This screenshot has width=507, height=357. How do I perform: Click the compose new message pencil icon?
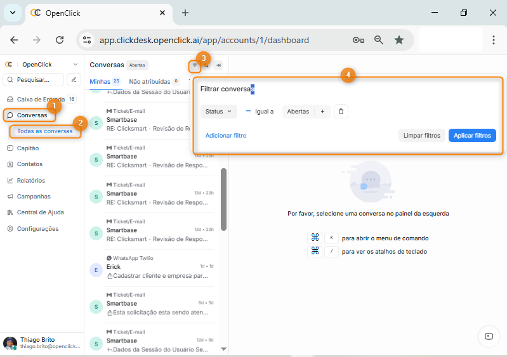pos(74,80)
